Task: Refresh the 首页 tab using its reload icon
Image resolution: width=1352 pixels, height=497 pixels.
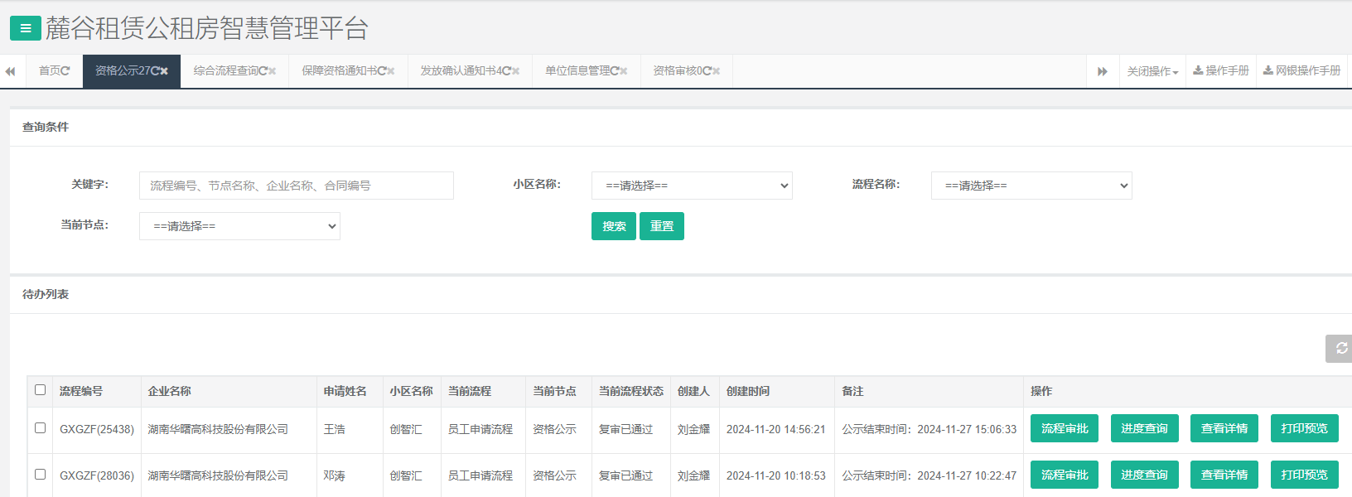Action: coord(65,71)
